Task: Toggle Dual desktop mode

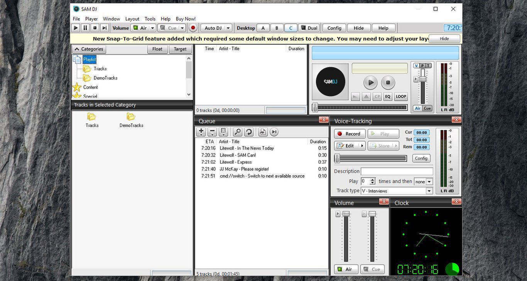Action: [309, 28]
